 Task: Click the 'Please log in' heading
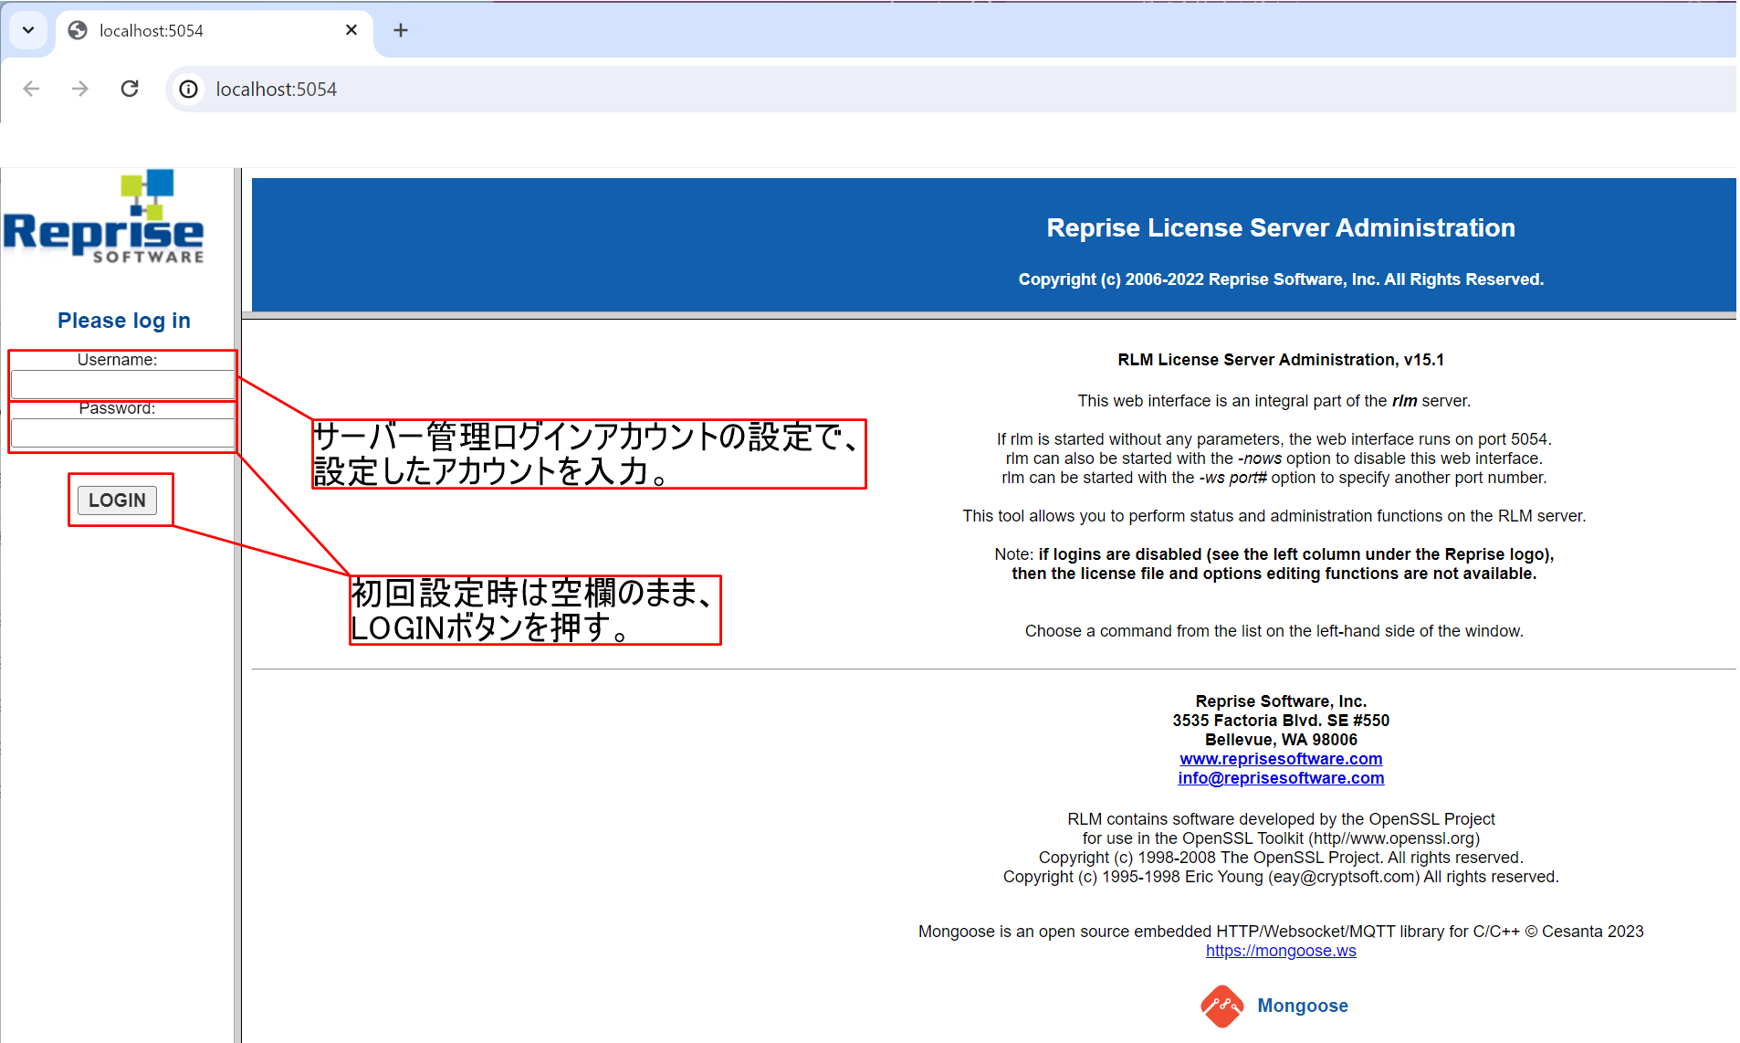[124, 321]
